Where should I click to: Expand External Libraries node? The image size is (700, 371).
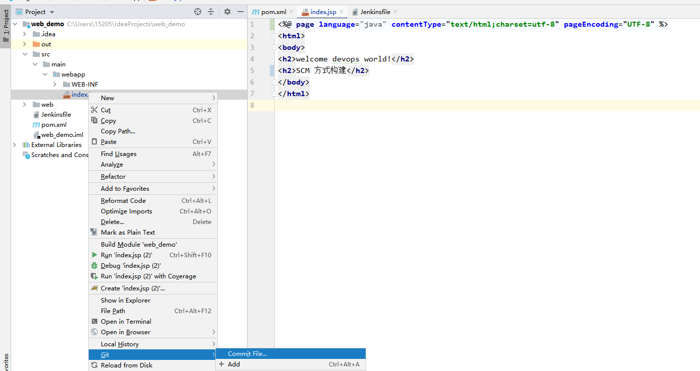[x=15, y=144]
